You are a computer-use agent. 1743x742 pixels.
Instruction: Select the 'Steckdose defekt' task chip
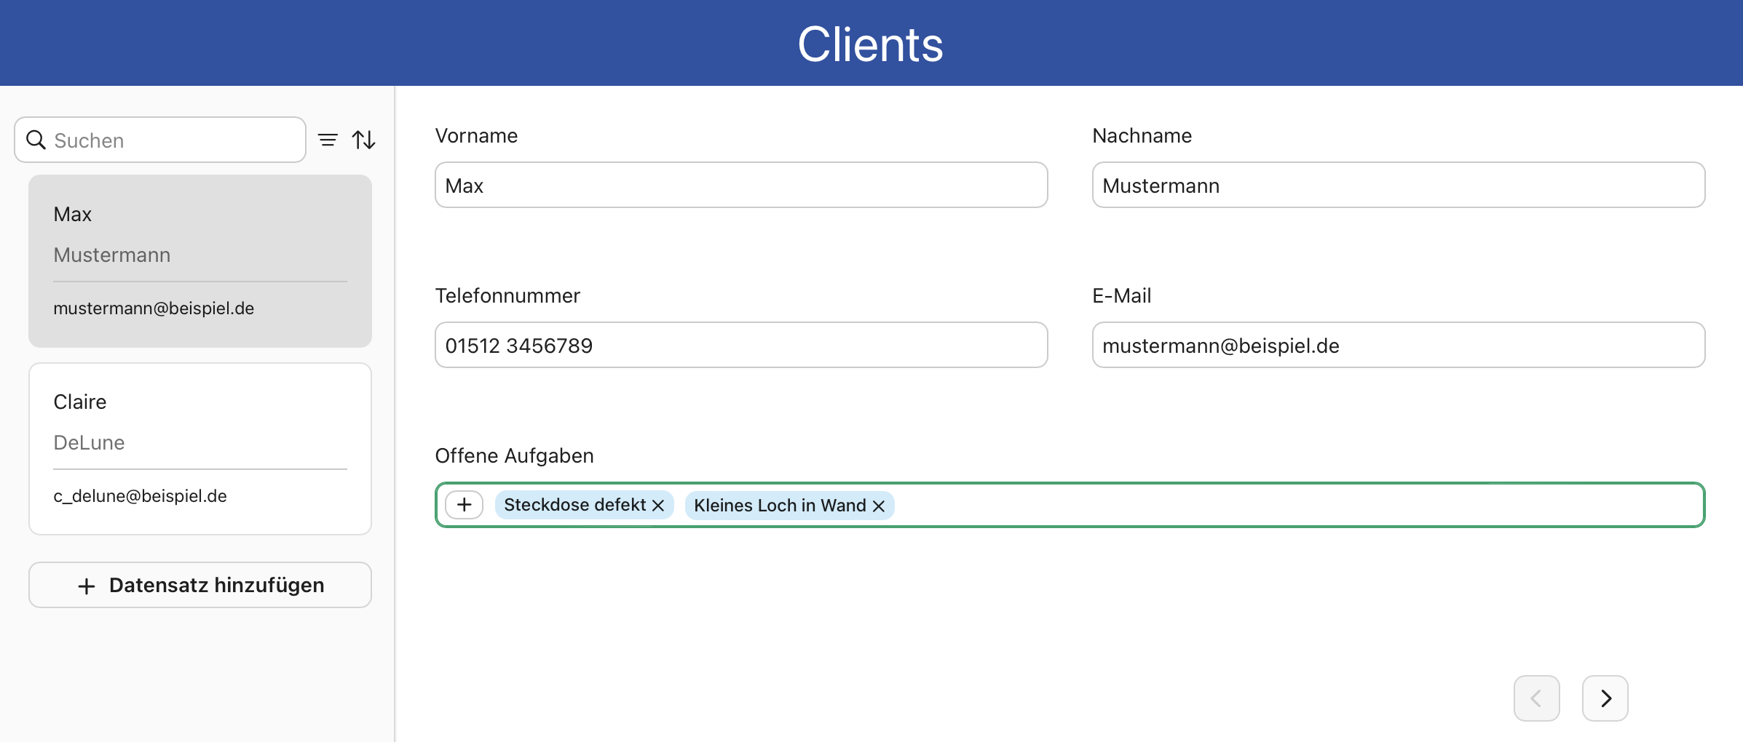[x=575, y=504]
